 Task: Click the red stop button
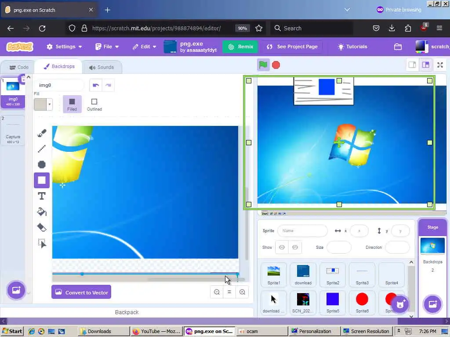tap(276, 65)
